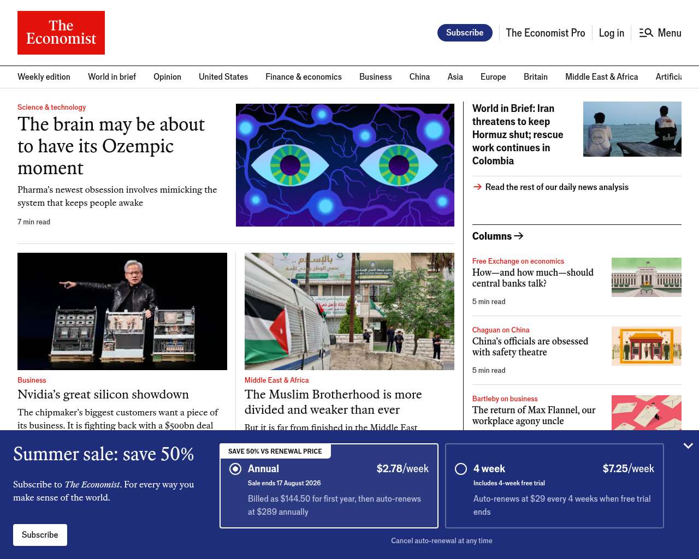Go to Opinion section

tap(167, 77)
